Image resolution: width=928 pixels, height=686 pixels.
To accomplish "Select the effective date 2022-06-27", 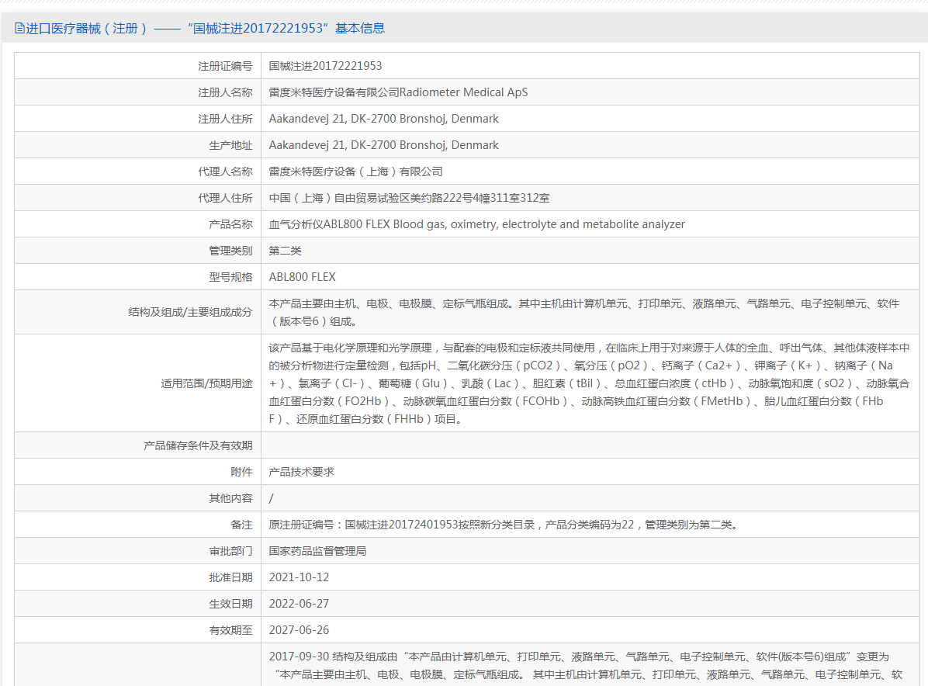I will [297, 604].
